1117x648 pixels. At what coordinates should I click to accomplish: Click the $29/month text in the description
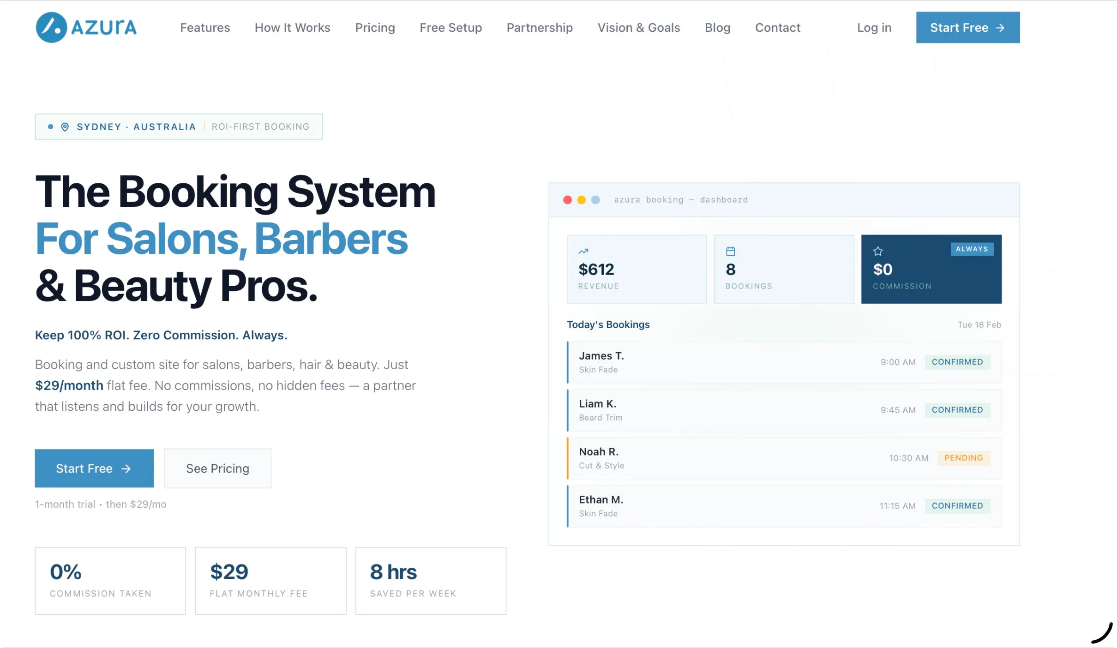coord(69,385)
